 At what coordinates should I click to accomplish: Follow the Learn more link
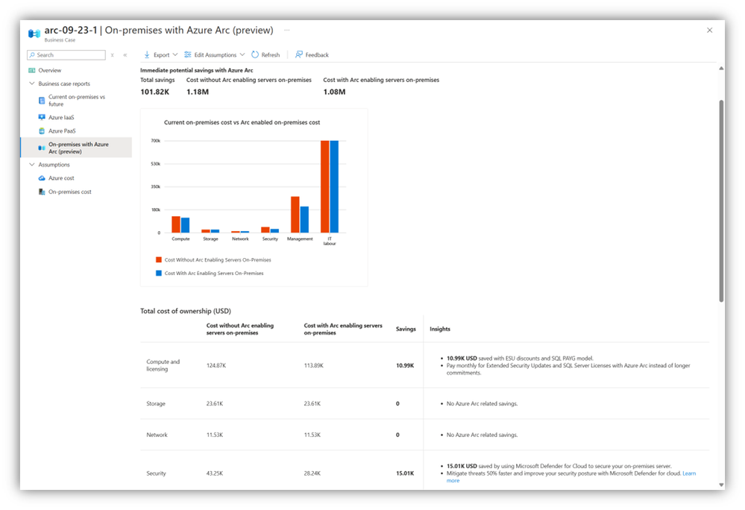point(689,473)
